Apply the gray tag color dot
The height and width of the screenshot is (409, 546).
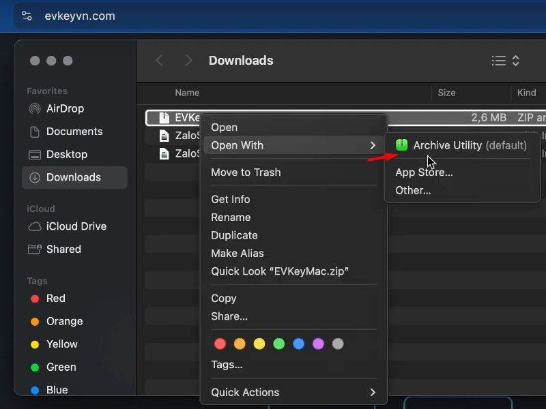point(338,344)
